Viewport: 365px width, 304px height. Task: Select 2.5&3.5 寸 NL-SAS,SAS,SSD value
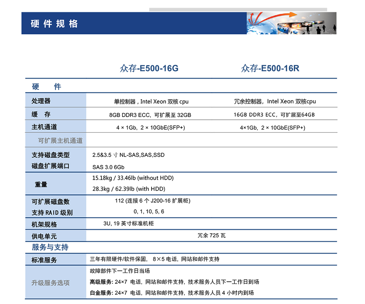(x=128, y=155)
